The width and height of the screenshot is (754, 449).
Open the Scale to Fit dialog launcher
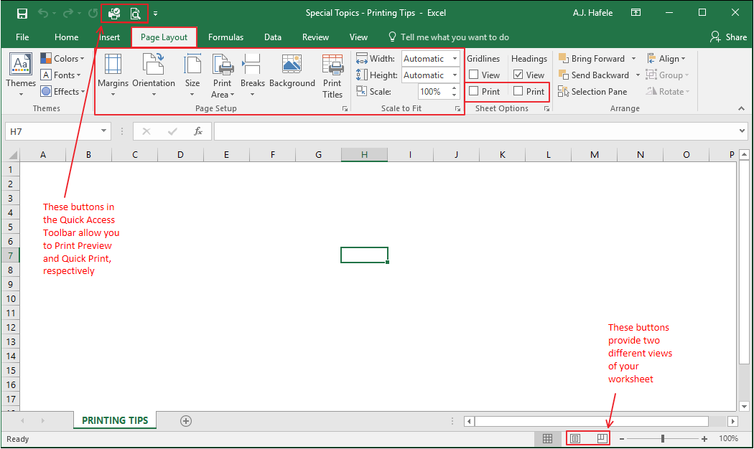click(x=457, y=109)
